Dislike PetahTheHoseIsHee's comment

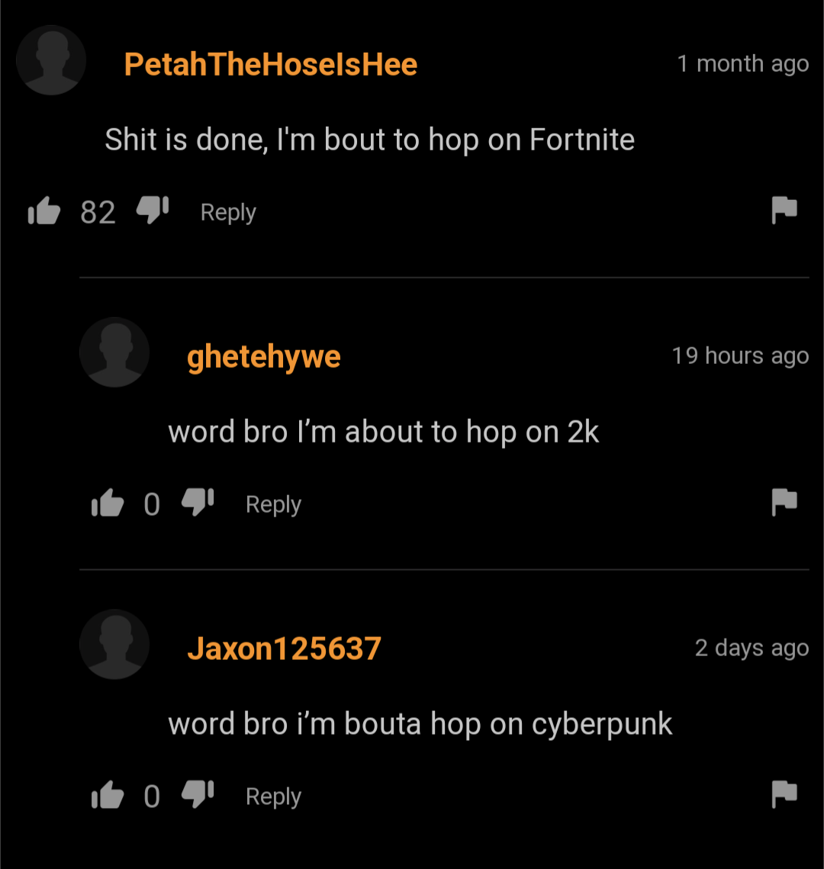coord(153,210)
